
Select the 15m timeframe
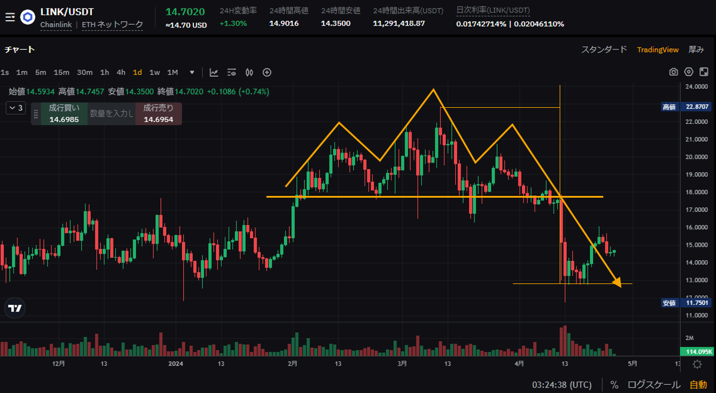tap(61, 73)
